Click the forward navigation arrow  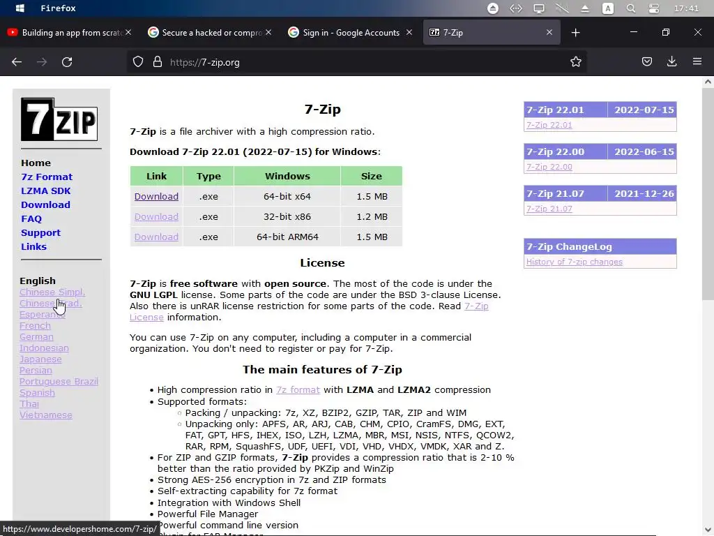coord(42,62)
